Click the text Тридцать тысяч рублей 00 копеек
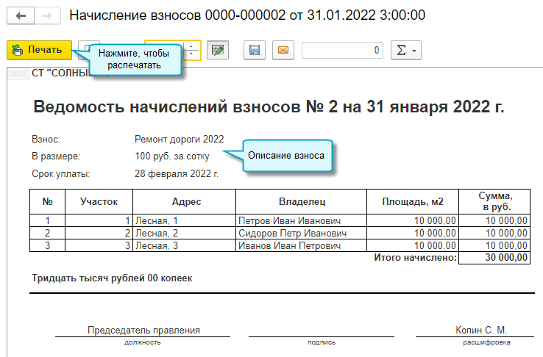 [x=112, y=278]
